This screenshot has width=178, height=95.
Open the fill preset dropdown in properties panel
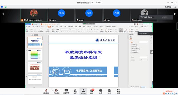tap(144, 42)
